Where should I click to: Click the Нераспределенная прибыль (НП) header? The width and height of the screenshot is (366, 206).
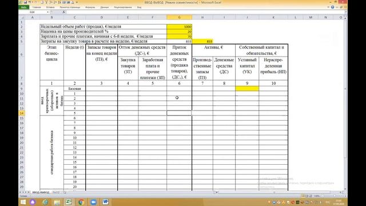[273, 68]
